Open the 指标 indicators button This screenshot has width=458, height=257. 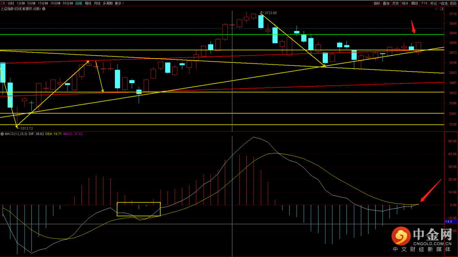pyautogui.click(x=377, y=3)
